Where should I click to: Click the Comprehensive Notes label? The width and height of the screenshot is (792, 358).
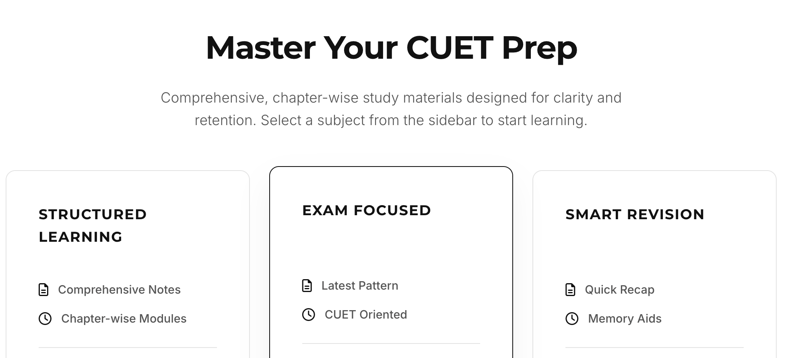[x=119, y=289]
